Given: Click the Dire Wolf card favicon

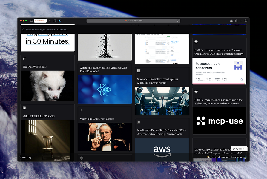Looking at the screenshot, I should pyautogui.click(x=24, y=59).
